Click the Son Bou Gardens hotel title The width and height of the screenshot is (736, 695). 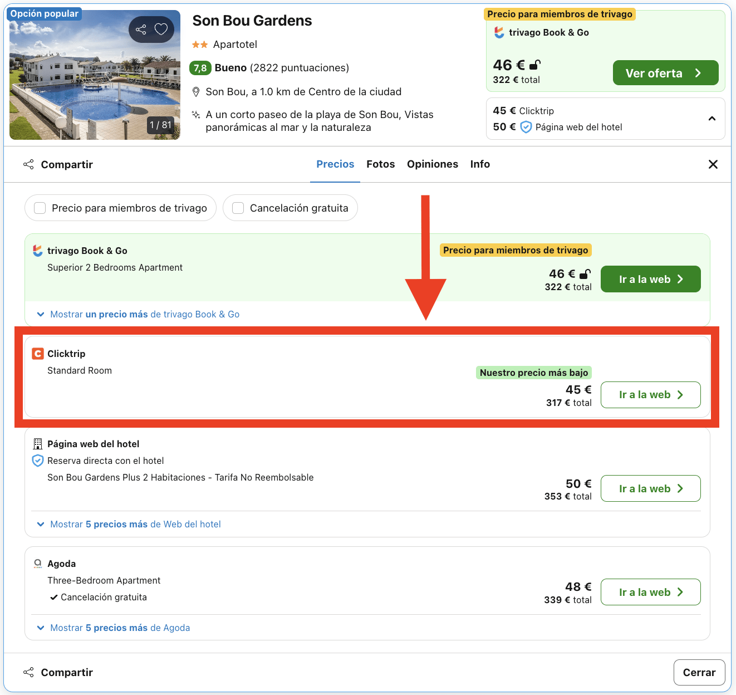(252, 21)
